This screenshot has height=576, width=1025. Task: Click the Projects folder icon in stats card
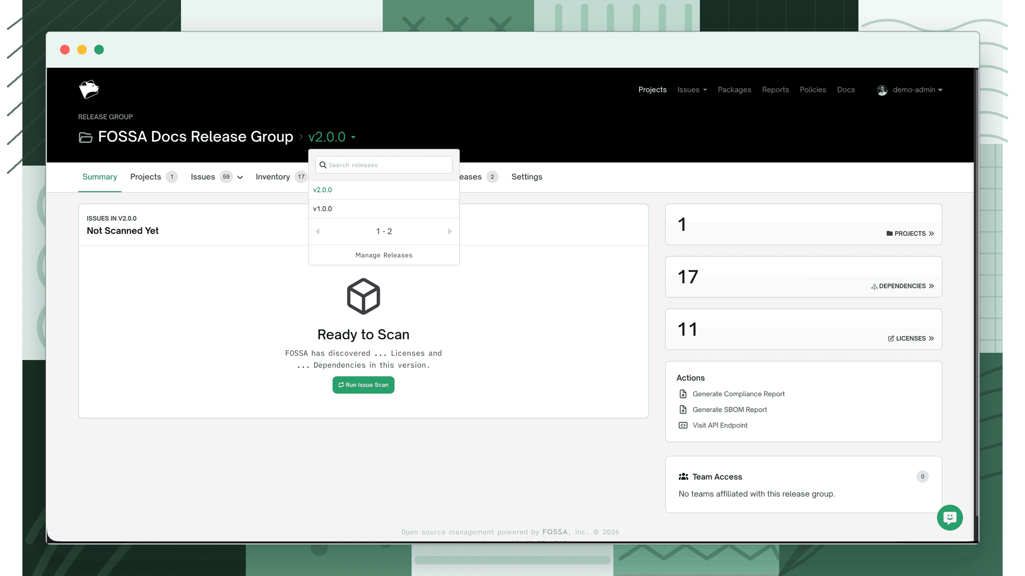(889, 234)
